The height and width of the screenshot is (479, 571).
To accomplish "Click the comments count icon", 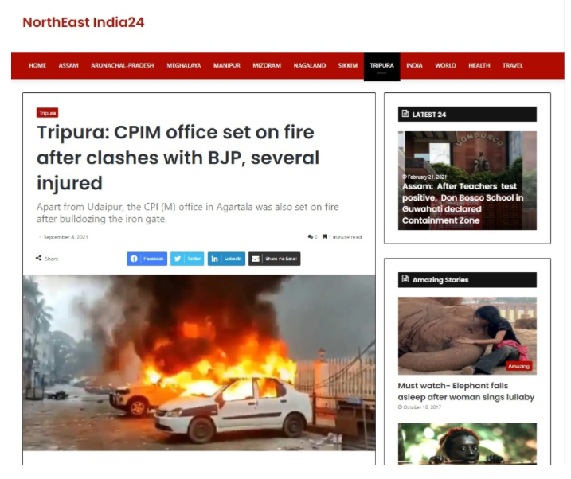I will tap(311, 237).
